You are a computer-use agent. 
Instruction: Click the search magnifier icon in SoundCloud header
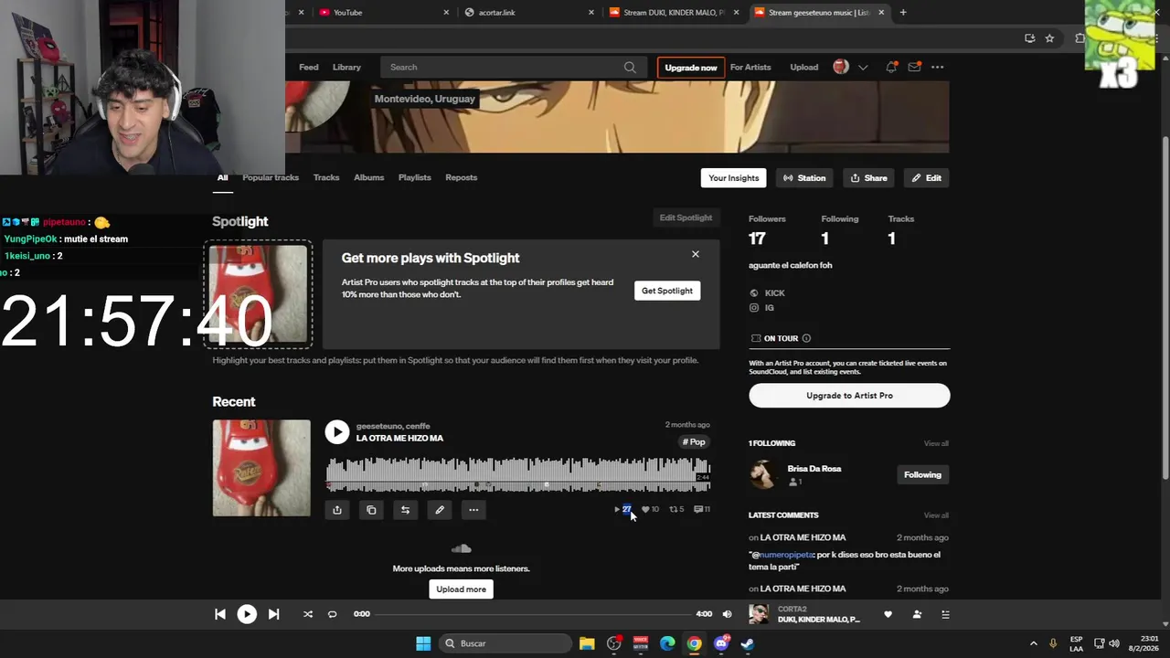tap(630, 67)
